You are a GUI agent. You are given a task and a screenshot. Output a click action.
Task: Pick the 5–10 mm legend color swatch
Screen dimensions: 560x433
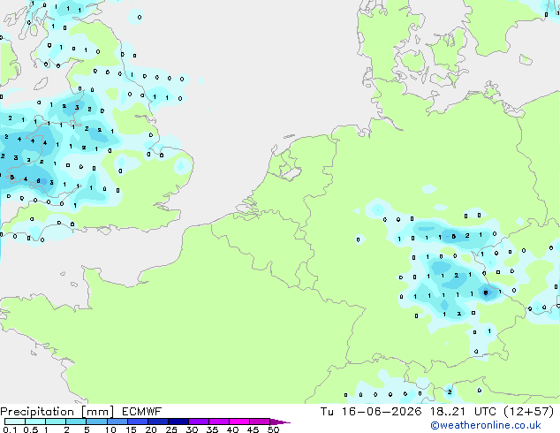(96, 422)
